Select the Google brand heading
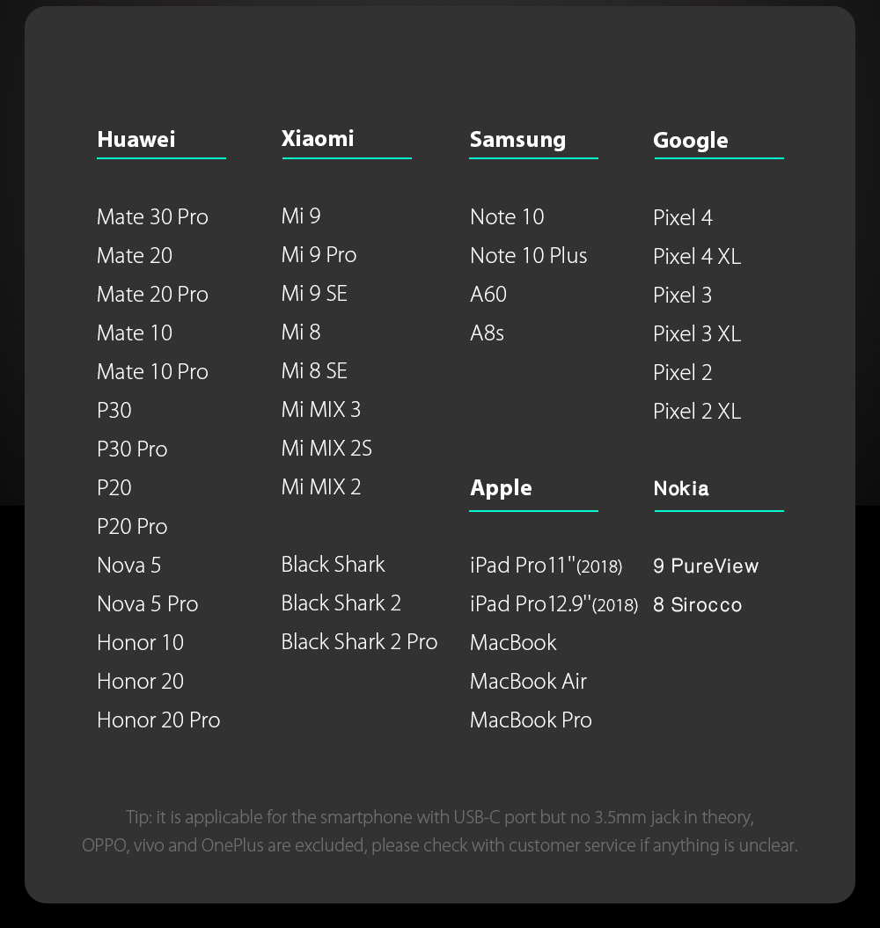The image size is (880, 928). tap(691, 141)
